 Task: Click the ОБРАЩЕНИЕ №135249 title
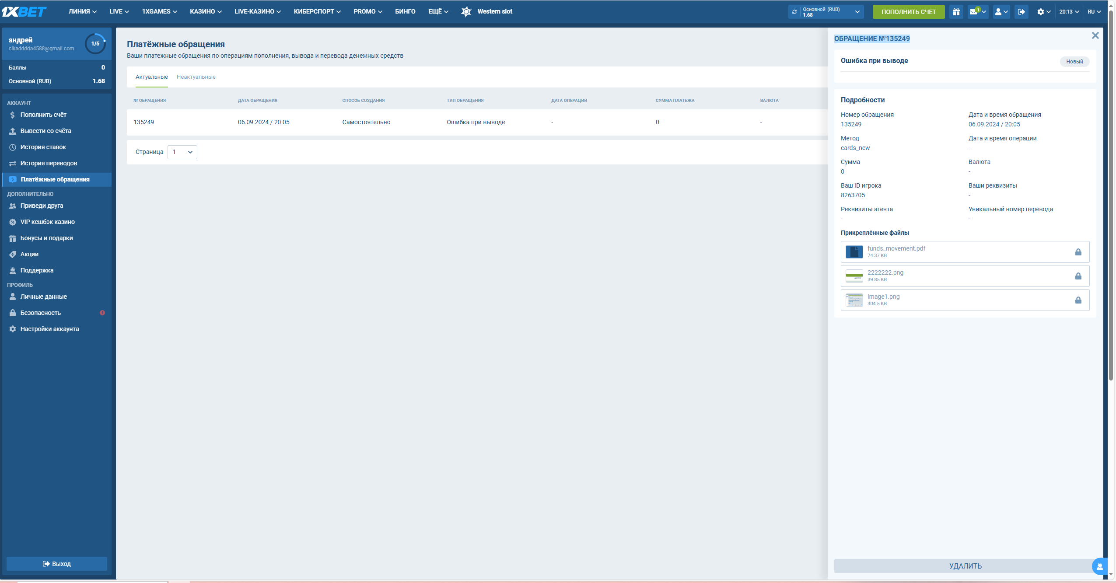(872, 38)
